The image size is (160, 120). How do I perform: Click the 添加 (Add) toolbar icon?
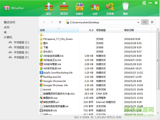[48, 8]
